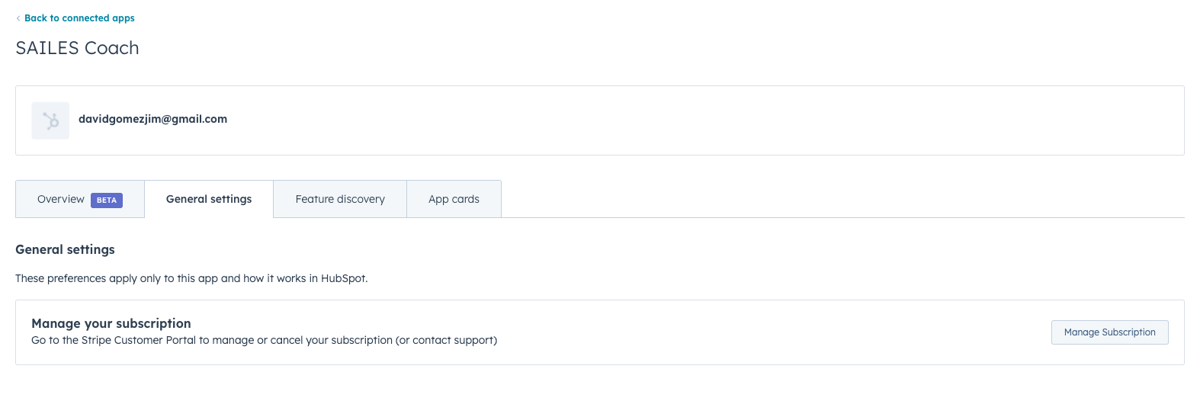Switch to the Feature discovery tab

[340, 199]
